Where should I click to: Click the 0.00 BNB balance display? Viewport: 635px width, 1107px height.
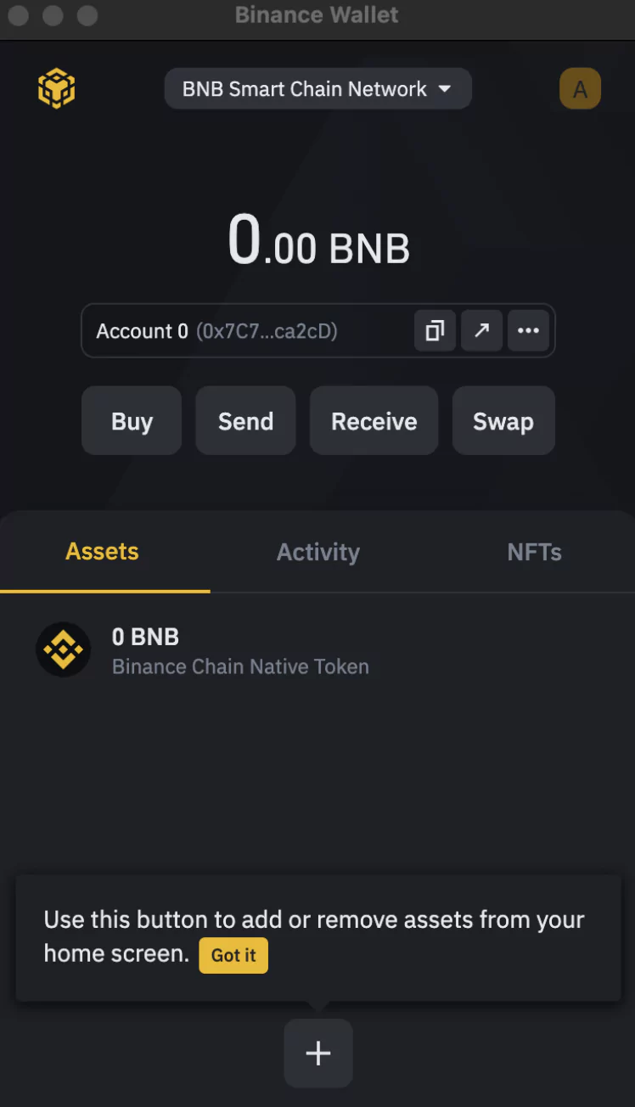point(318,241)
